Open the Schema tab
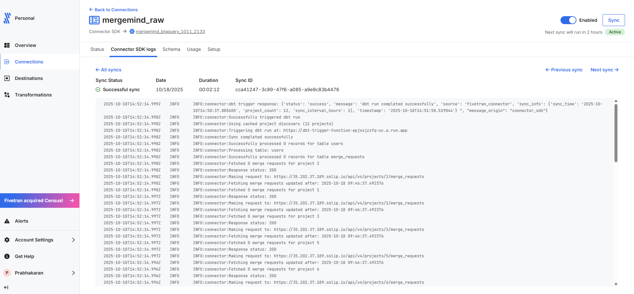 tap(171, 49)
